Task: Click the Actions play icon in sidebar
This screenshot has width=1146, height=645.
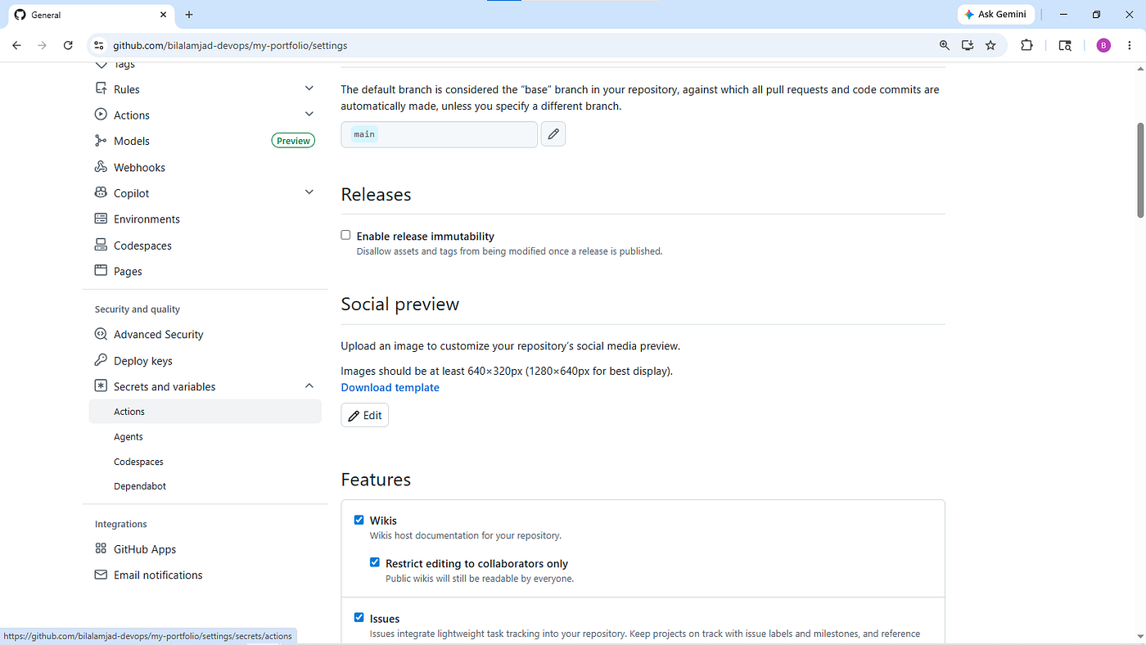Action: pos(101,115)
